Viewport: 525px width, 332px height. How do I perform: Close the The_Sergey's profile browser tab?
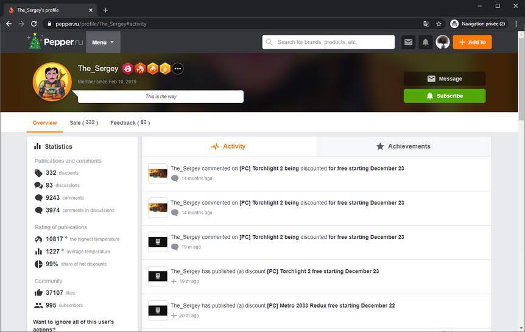pos(91,10)
